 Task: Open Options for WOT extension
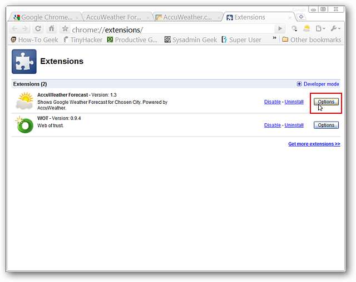(326, 125)
